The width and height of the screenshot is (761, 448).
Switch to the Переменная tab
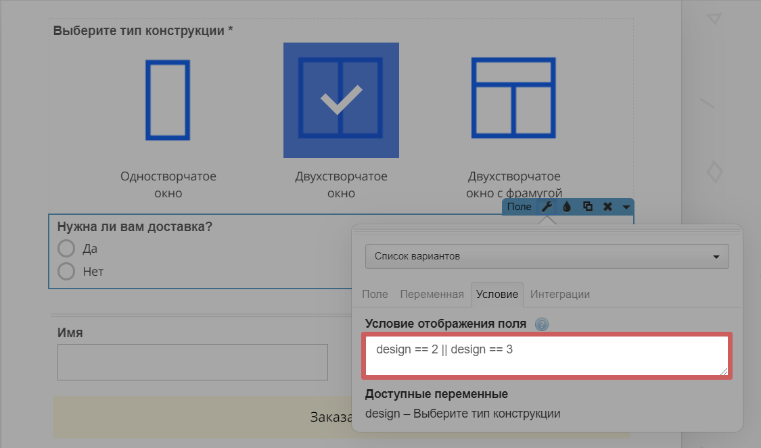(432, 295)
